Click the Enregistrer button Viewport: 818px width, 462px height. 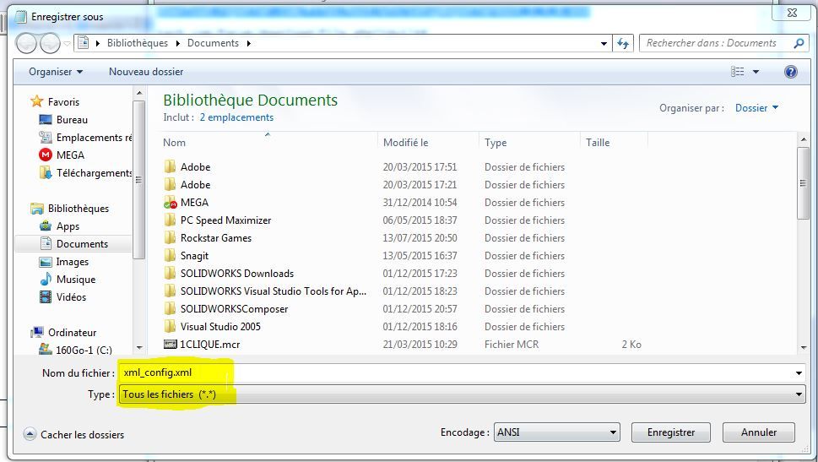pos(671,432)
